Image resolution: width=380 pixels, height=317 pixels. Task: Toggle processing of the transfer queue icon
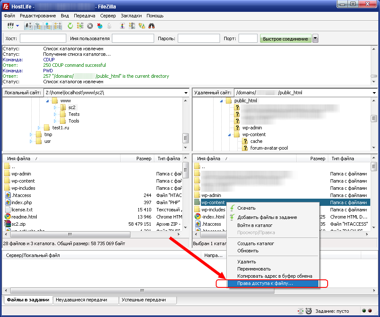point(80,26)
